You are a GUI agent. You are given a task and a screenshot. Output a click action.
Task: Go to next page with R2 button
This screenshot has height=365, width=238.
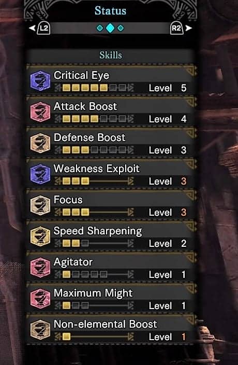coord(176,29)
